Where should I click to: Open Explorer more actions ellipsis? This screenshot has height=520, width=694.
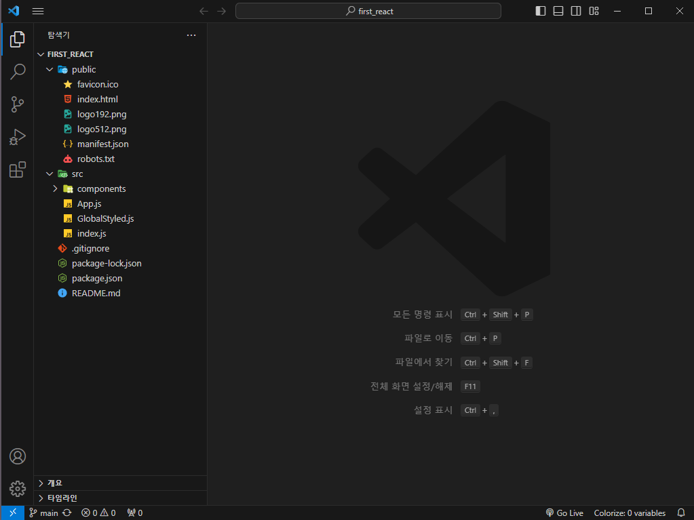coord(191,35)
